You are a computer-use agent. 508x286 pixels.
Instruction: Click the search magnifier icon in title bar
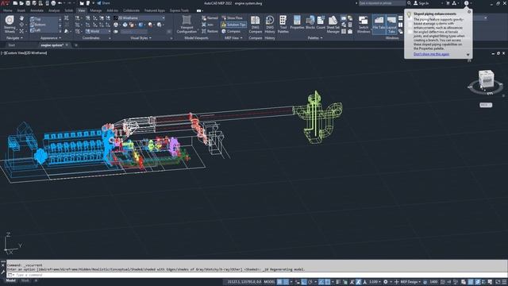click(x=409, y=3)
